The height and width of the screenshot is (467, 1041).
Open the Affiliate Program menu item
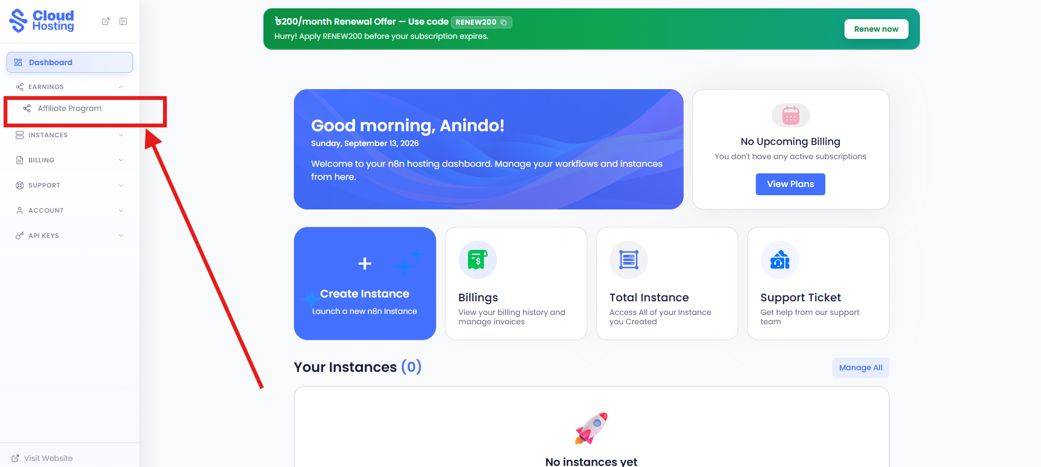(70, 108)
